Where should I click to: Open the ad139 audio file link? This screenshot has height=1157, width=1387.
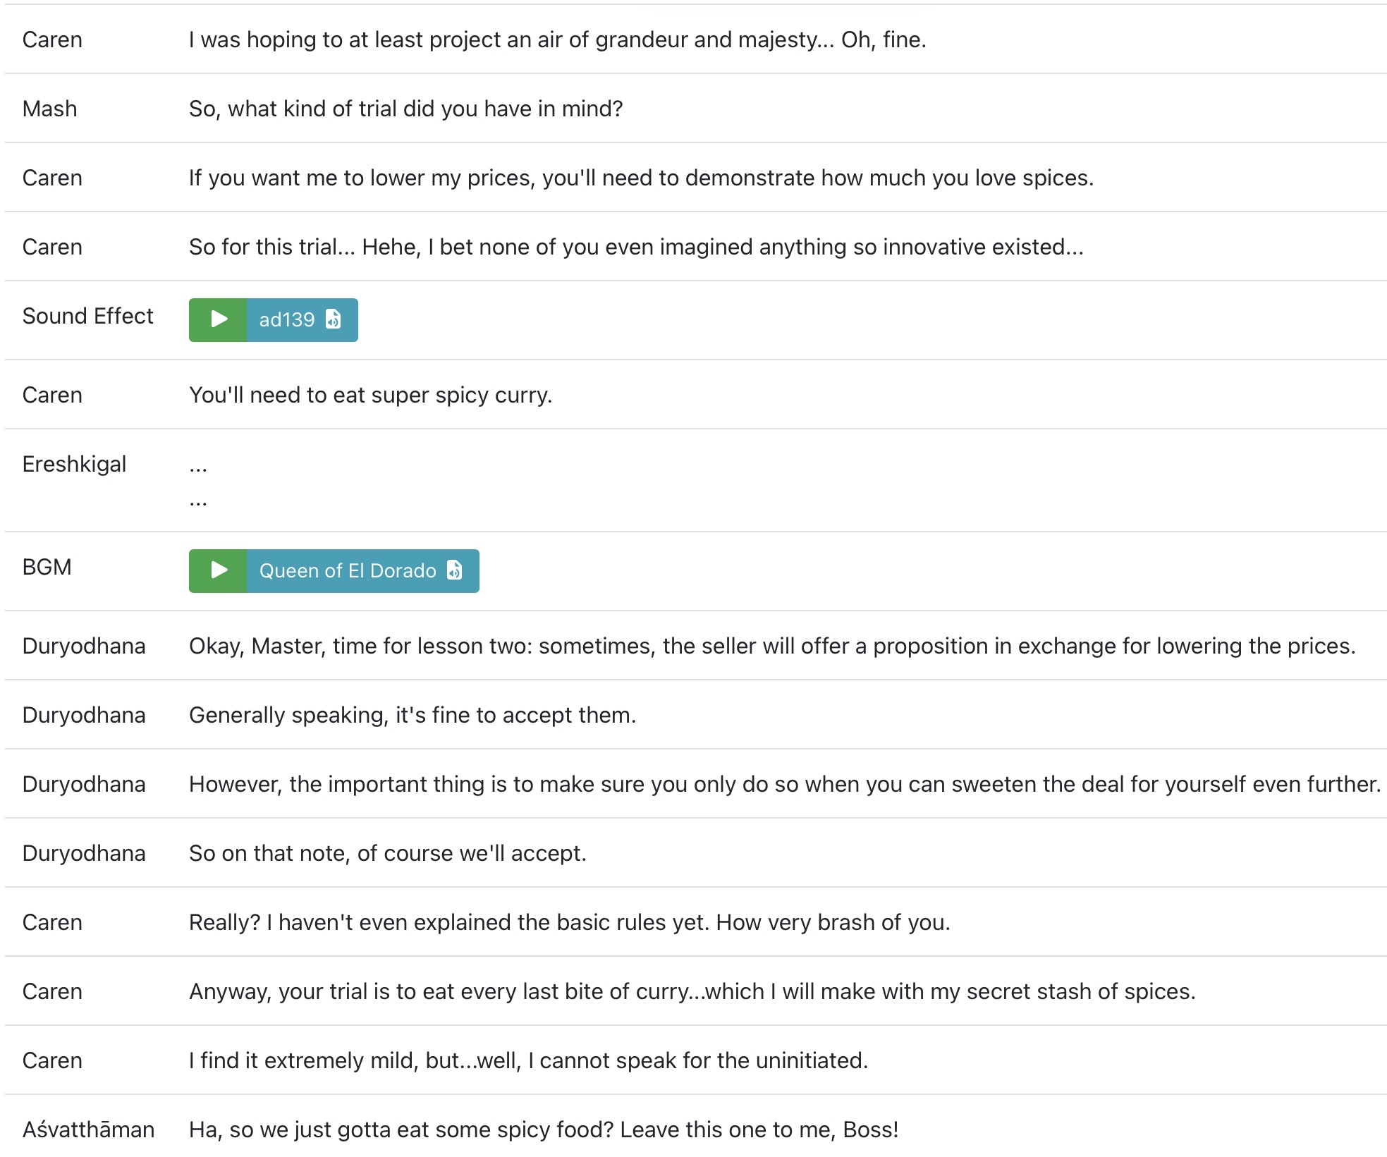(302, 319)
